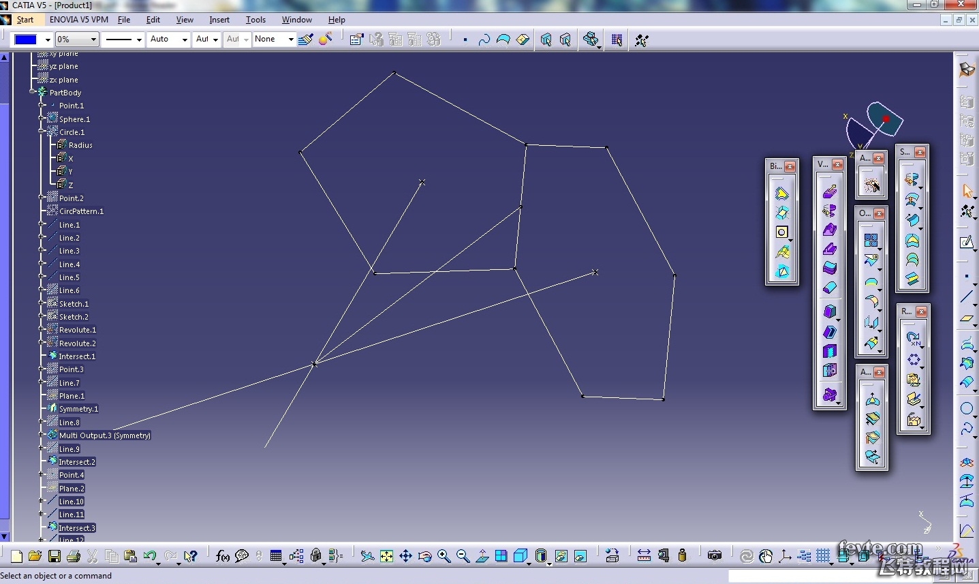This screenshot has width=979, height=584.
Task: Close the S... floating toolbar
Action: 920,152
